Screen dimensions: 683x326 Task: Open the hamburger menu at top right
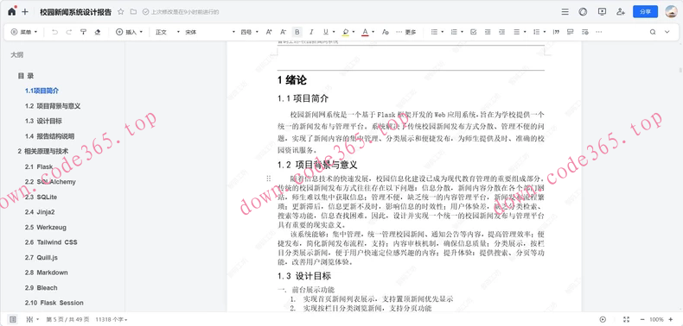pos(565,12)
